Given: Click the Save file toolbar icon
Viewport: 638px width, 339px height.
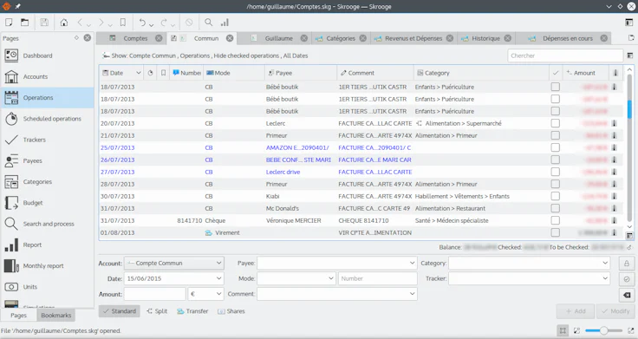Looking at the screenshot, I should tap(44, 23).
